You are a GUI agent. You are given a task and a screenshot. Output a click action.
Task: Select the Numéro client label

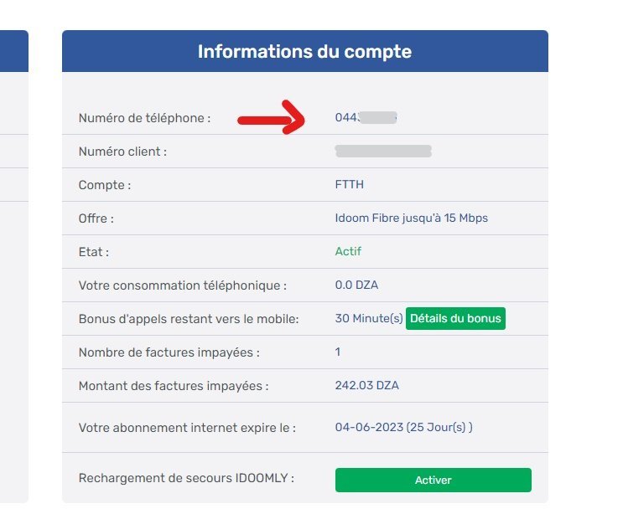click(122, 152)
